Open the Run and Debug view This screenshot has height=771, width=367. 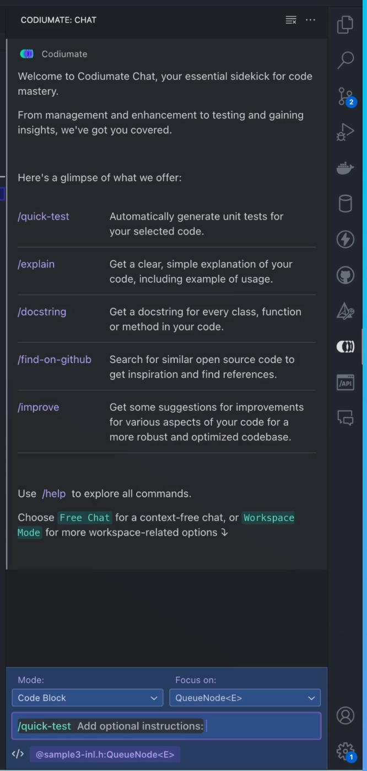[x=346, y=132]
